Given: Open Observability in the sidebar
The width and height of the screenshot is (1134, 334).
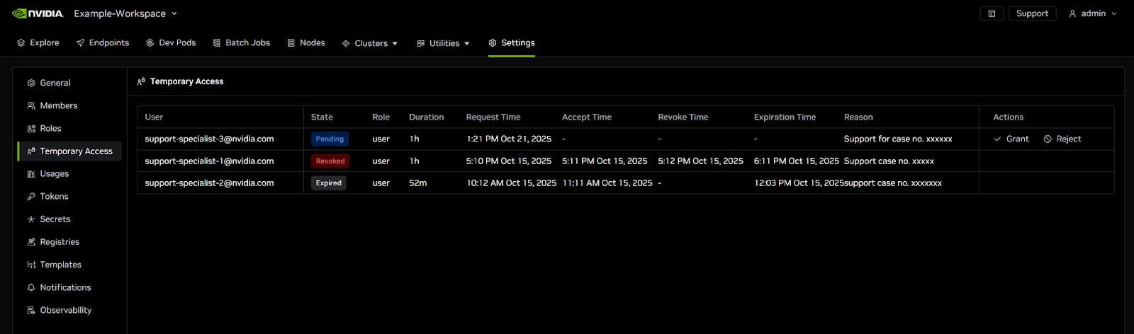Looking at the screenshot, I should coord(65,310).
